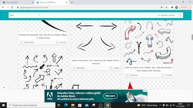Open the Mail app from the taskbar
This screenshot has width=193, height=108.
[x=87, y=105]
